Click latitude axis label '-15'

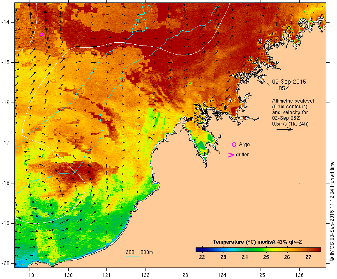coord(5,62)
